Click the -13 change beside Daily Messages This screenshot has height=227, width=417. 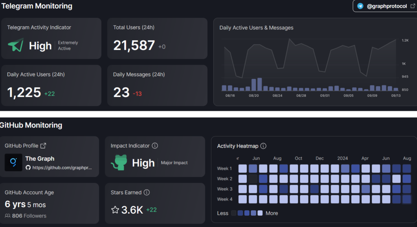[137, 94]
